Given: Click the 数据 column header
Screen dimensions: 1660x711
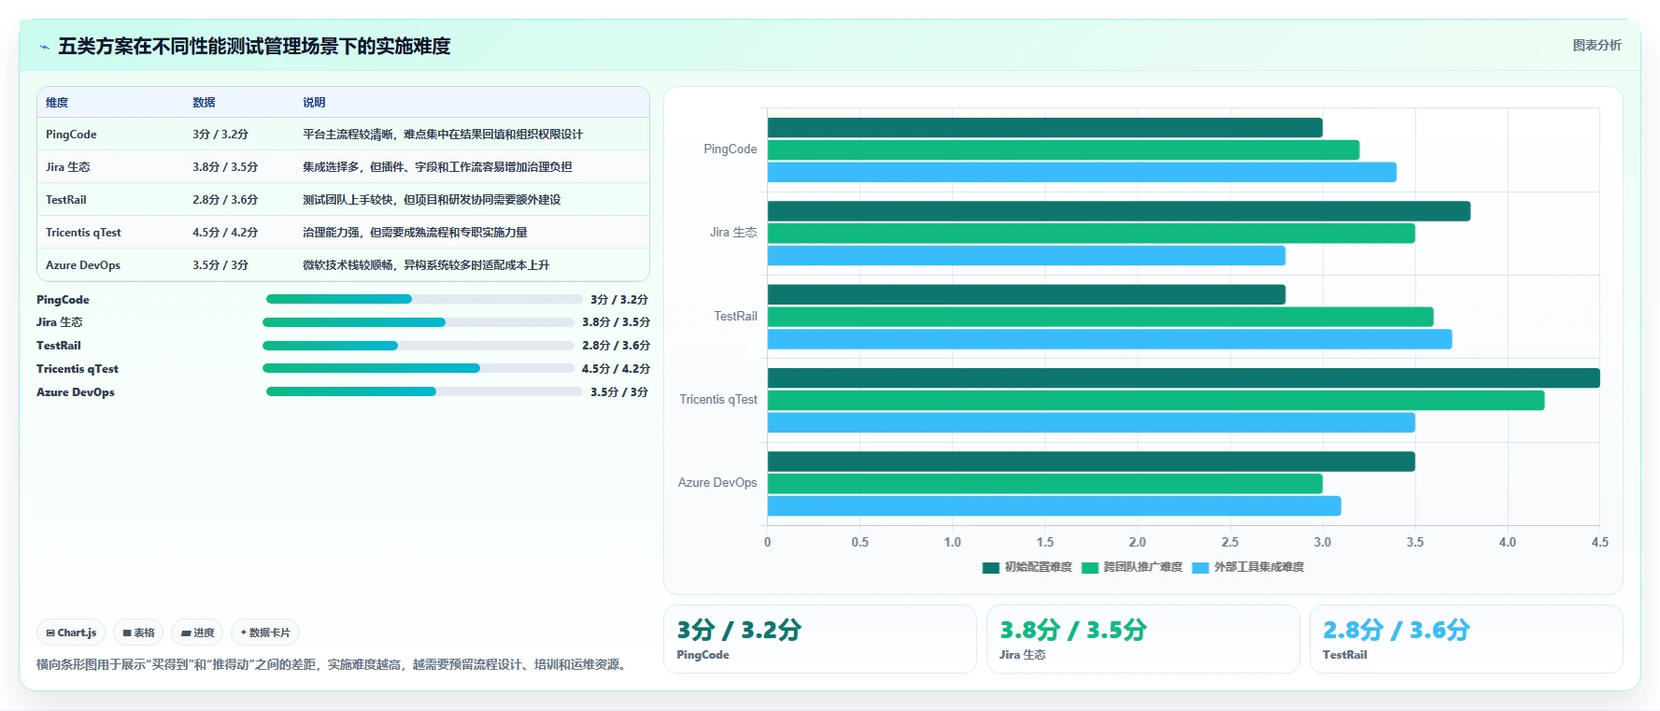Looking at the screenshot, I should [x=204, y=103].
